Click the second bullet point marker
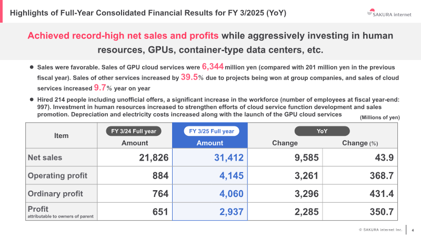Image resolution: width=421 pixels, height=237 pixels. (x=32, y=98)
